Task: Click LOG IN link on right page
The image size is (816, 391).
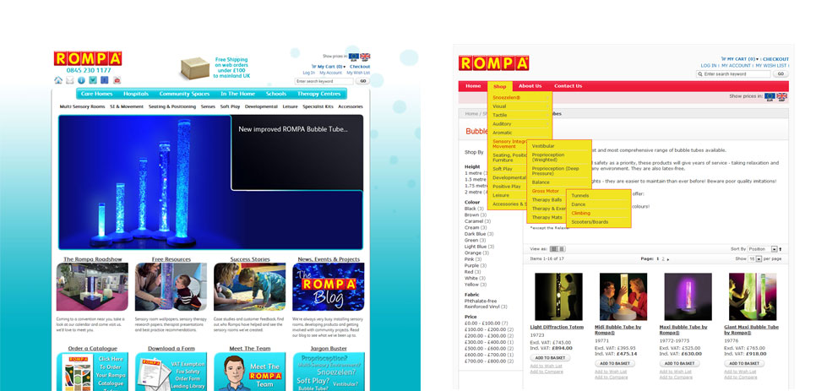Action: (x=708, y=66)
